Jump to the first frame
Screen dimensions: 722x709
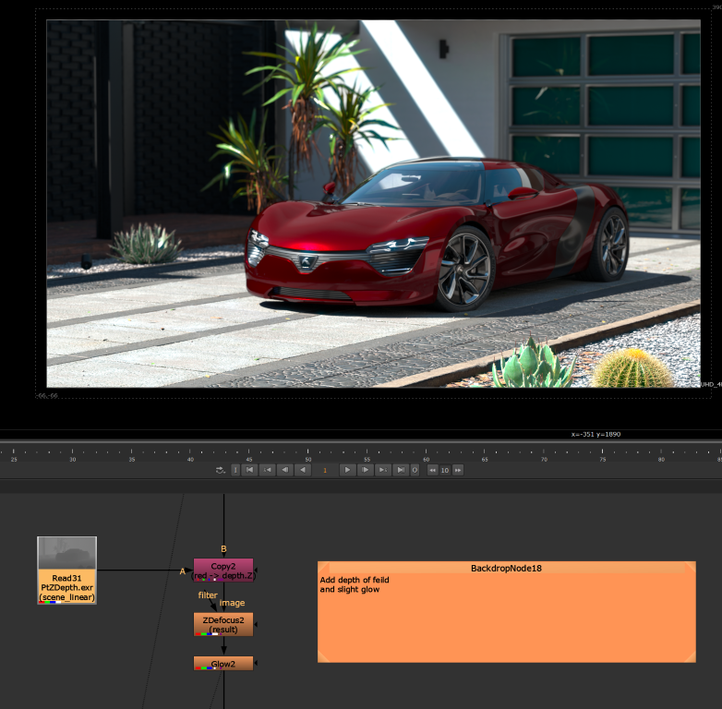point(250,470)
